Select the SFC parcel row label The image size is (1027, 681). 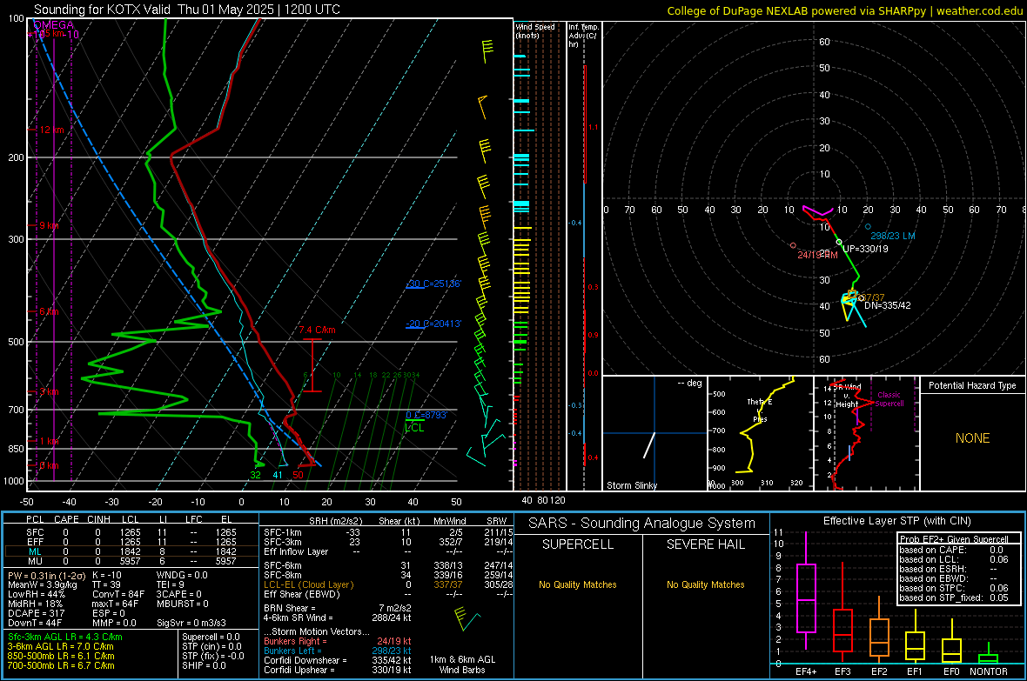35,532
